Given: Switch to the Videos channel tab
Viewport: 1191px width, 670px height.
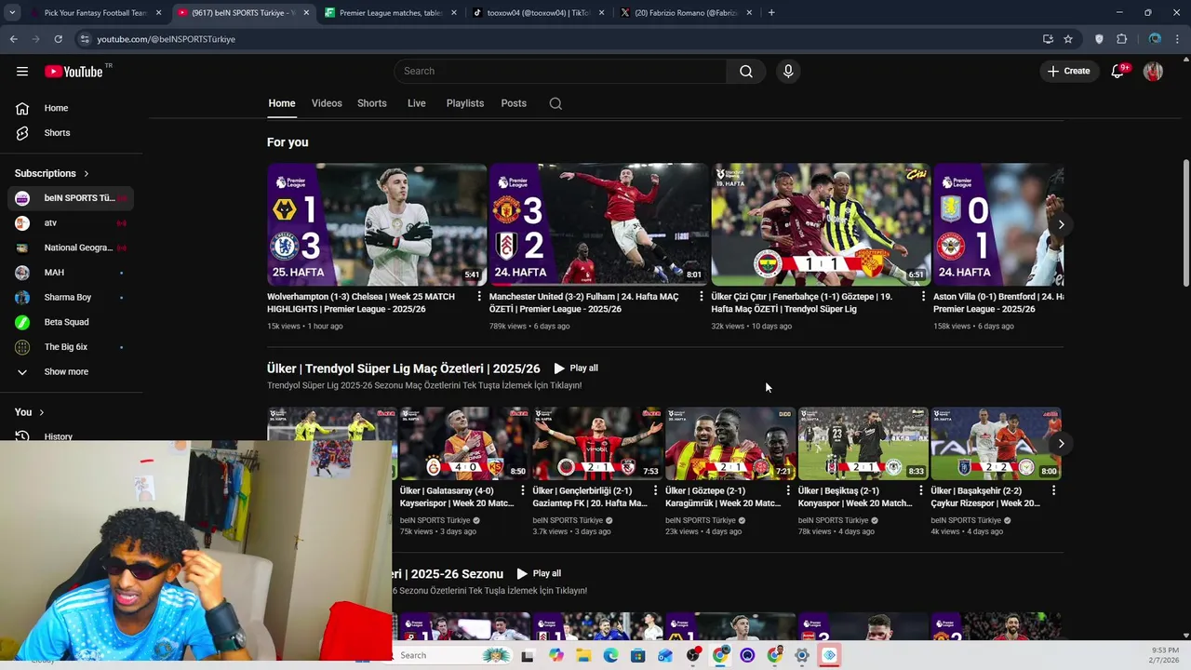Looking at the screenshot, I should (327, 103).
